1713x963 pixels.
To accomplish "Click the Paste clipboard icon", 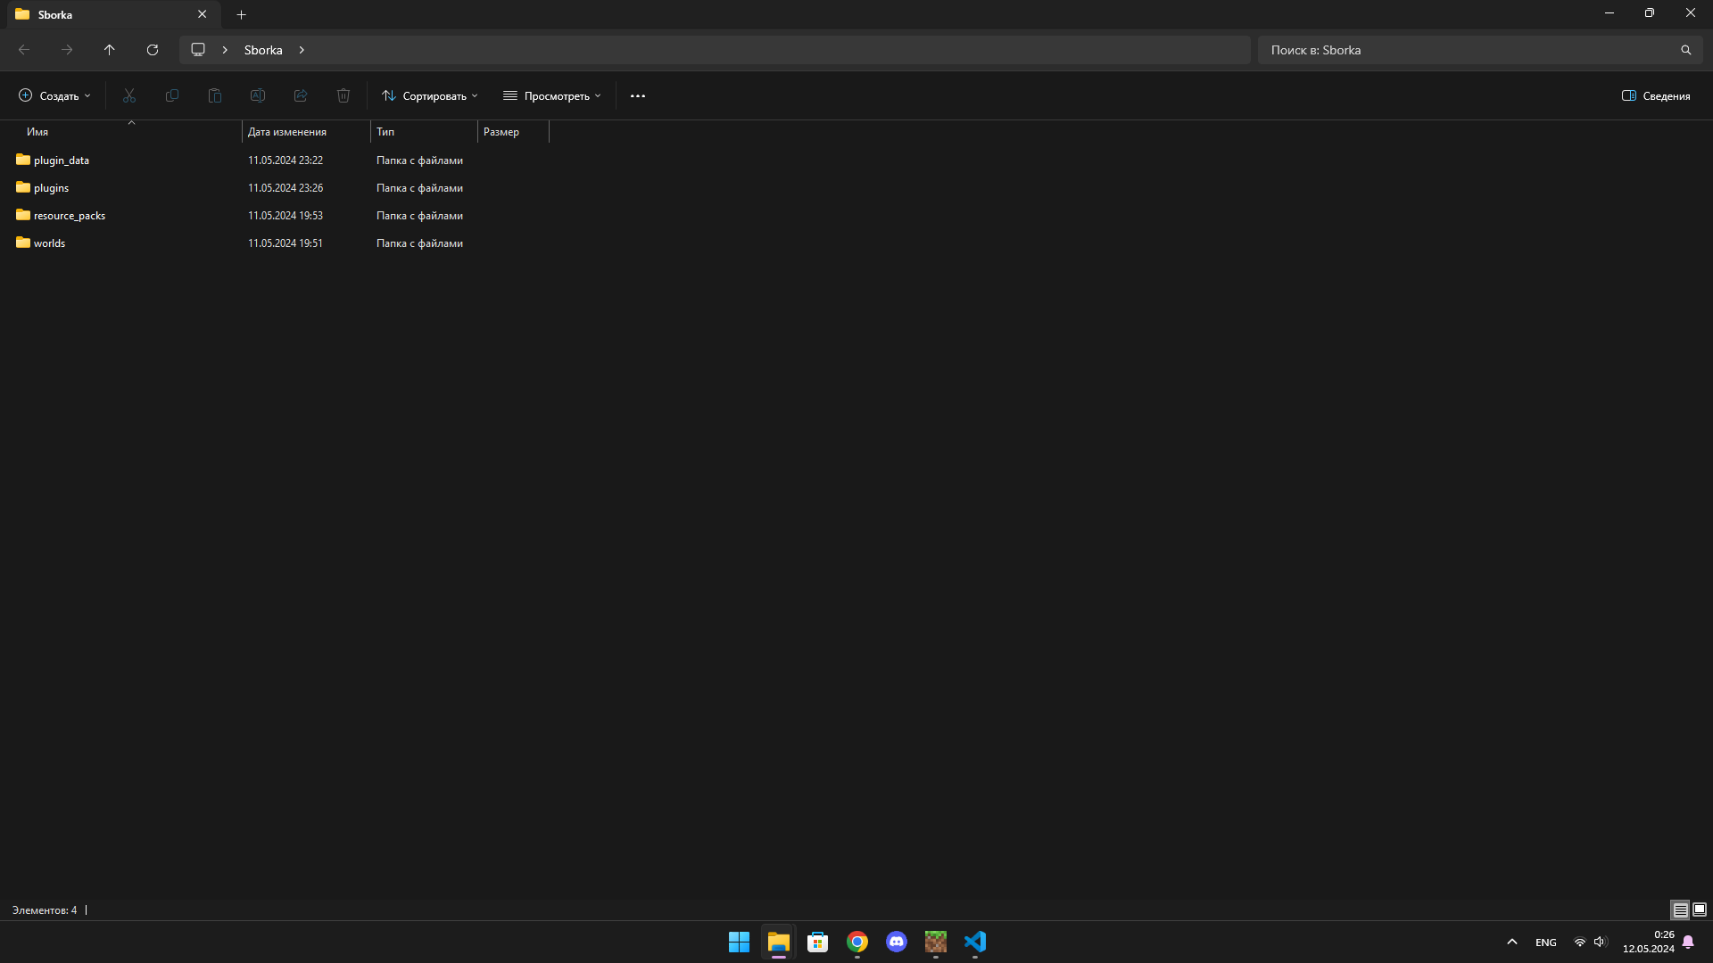I will point(215,95).
